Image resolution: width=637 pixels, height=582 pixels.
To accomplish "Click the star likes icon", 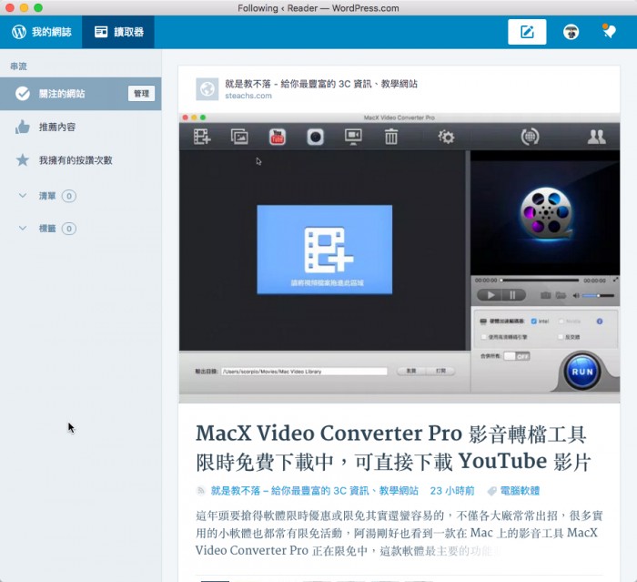I will click(23, 160).
